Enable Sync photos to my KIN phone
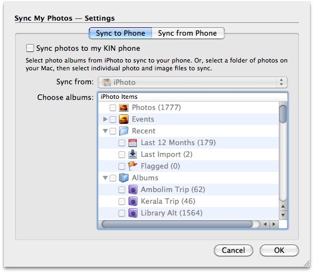 click(30, 48)
